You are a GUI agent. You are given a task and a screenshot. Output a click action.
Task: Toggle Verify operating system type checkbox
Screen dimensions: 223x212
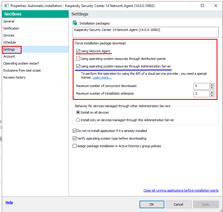(x=74, y=138)
